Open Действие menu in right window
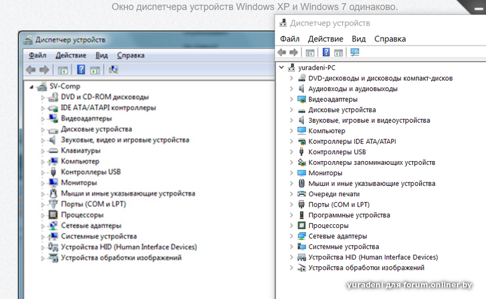Image resolution: width=486 pixels, height=299 pixels. [326, 39]
